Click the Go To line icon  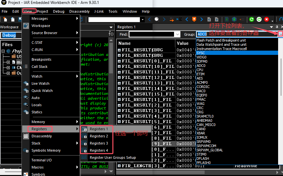point(179,19)
